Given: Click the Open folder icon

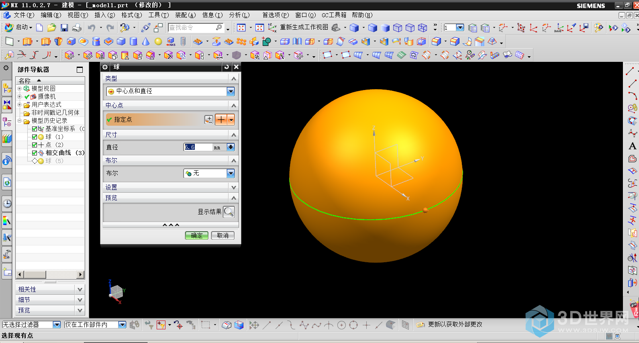Looking at the screenshot, I should pos(52,27).
